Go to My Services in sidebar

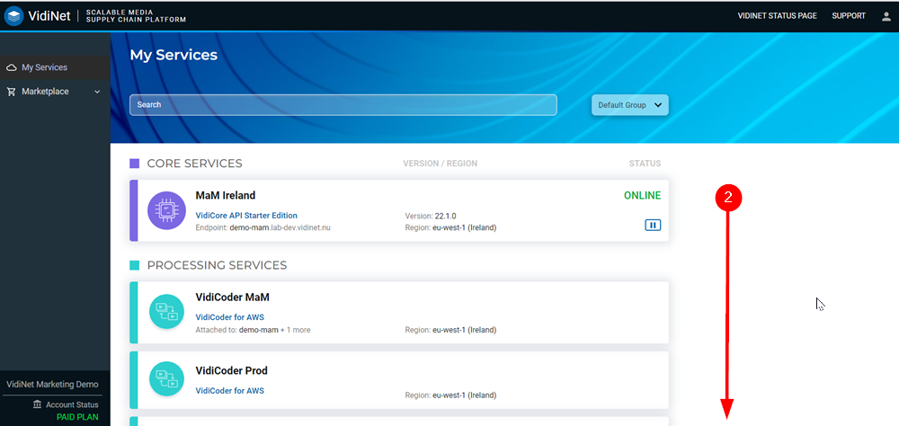[44, 67]
